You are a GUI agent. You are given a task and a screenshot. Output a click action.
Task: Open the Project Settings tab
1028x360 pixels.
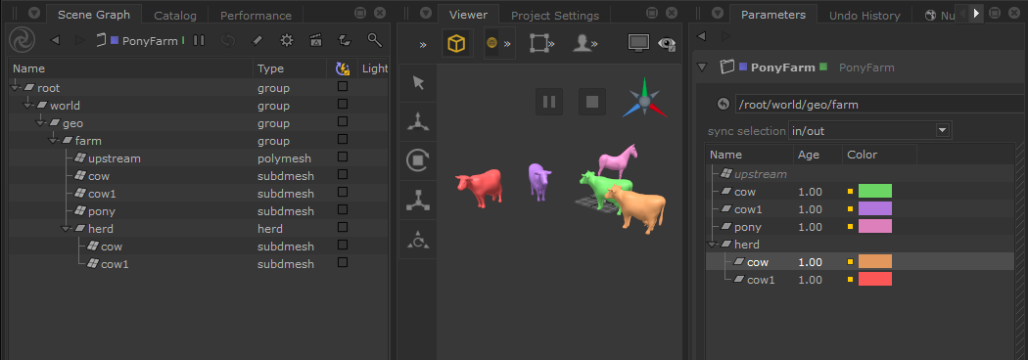tap(555, 15)
